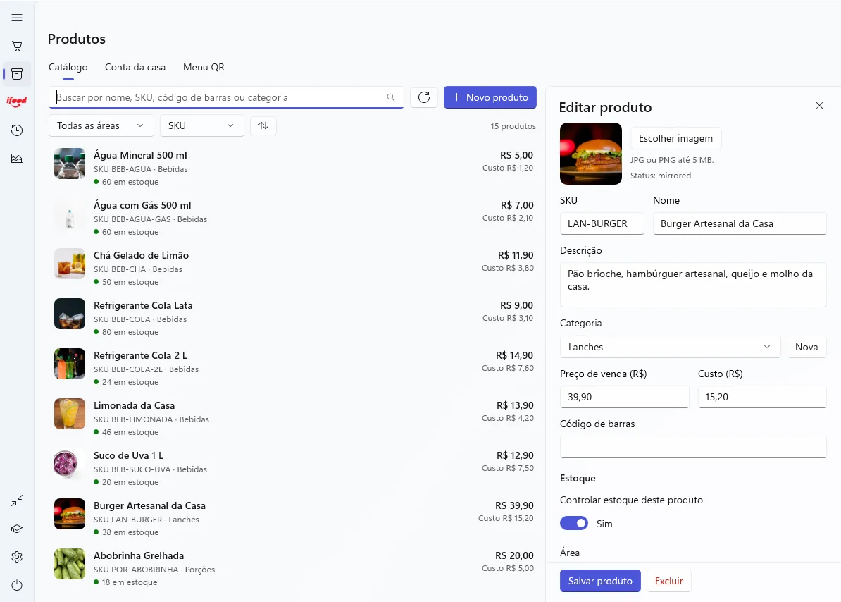
Task: Switch to the Menu QR tab
Action: tap(204, 67)
